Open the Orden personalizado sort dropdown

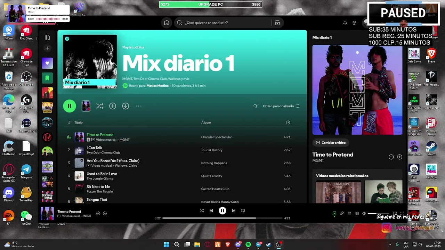click(x=281, y=106)
